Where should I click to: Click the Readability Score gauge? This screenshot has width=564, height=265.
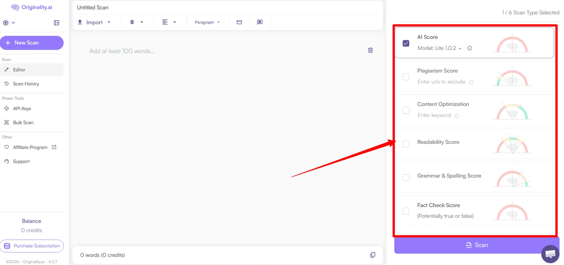[x=512, y=144]
